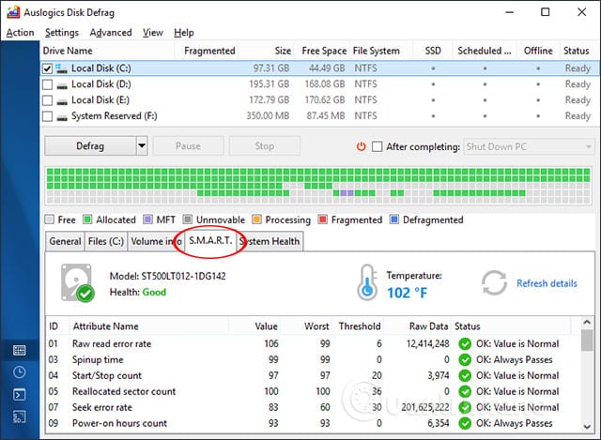Click the S.M.A.R.T. table scroll down arrow
The height and width of the screenshot is (440, 601).
click(x=587, y=426)
